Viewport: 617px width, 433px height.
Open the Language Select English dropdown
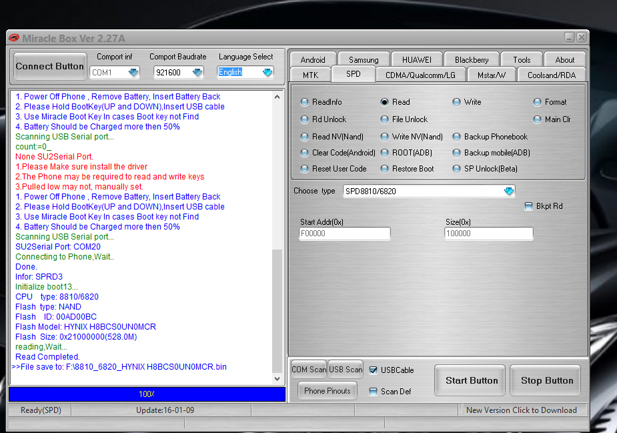(267, 73)
